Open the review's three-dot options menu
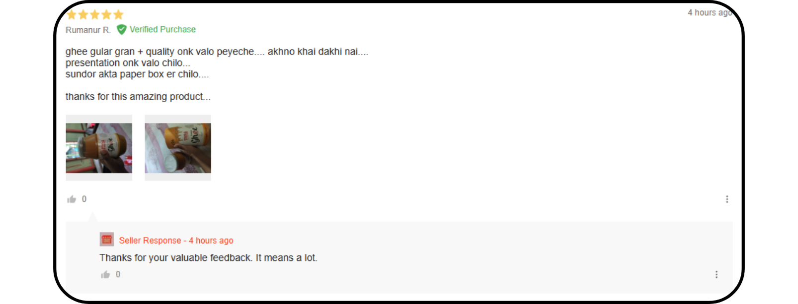Image resolution: width=798 pixels, height=304 pixels. tap(727, 199)
